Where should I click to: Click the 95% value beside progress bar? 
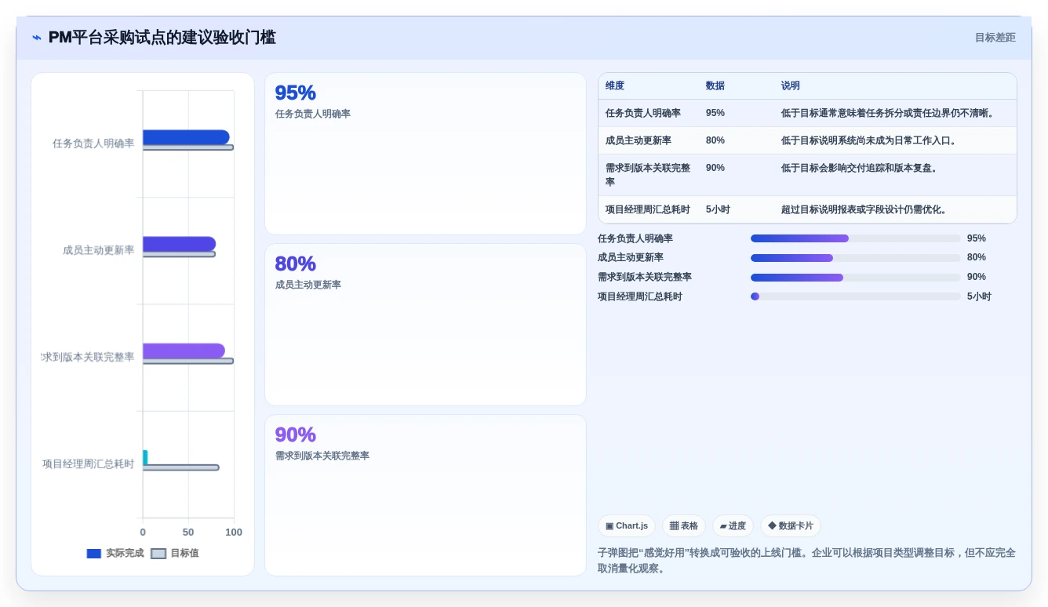pyautogui.click(x=977, y=238)
